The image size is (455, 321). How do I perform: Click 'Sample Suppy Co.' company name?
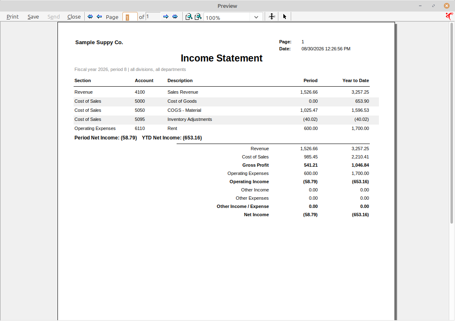[99, 42]
